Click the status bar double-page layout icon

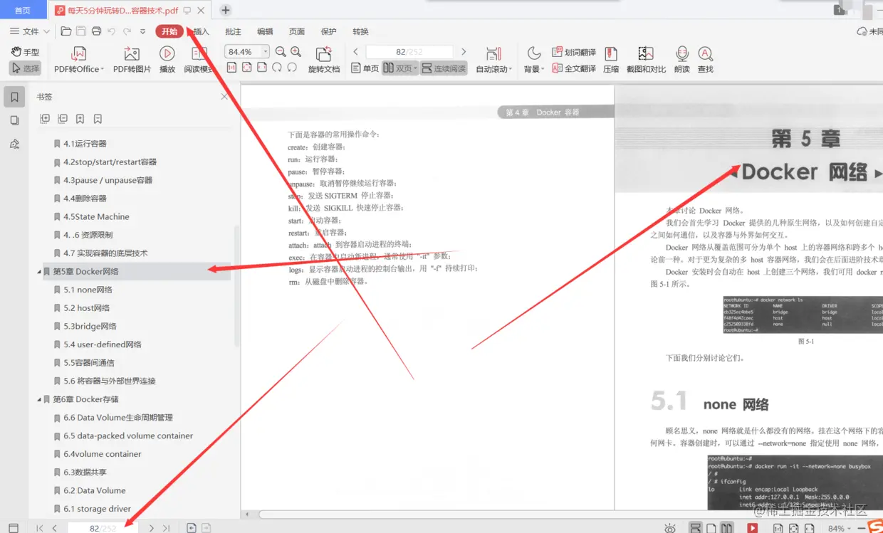point(726,528)
